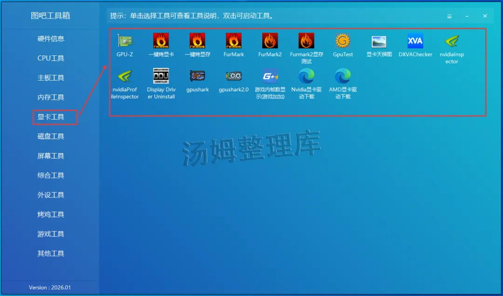Click the gpushark icon
The image size is (503, 296).
point(197,76)
